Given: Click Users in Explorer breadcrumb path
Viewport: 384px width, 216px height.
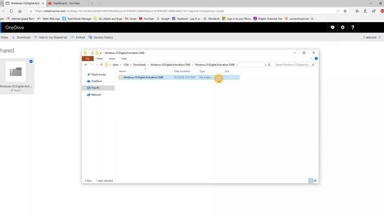Looking at the screenshot, I should point(116,65).
